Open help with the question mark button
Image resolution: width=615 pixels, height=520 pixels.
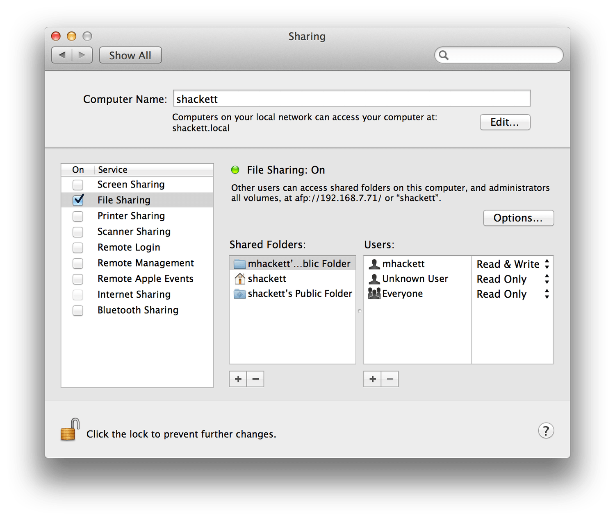click(546, 431)
